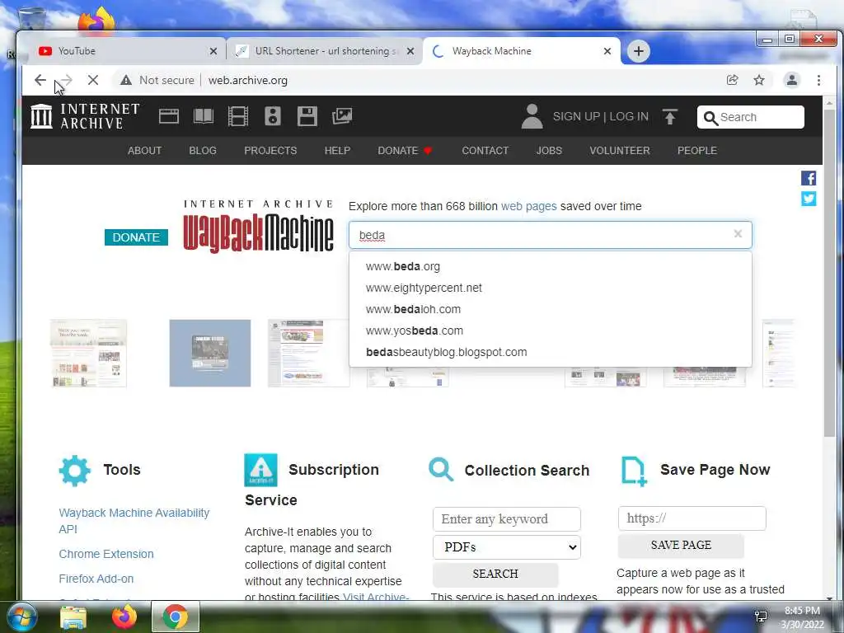Click the Twitter share icon

(809, 199)
